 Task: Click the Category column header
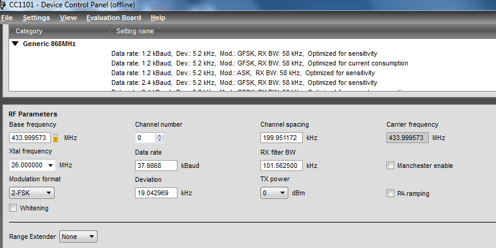point(59,31)
